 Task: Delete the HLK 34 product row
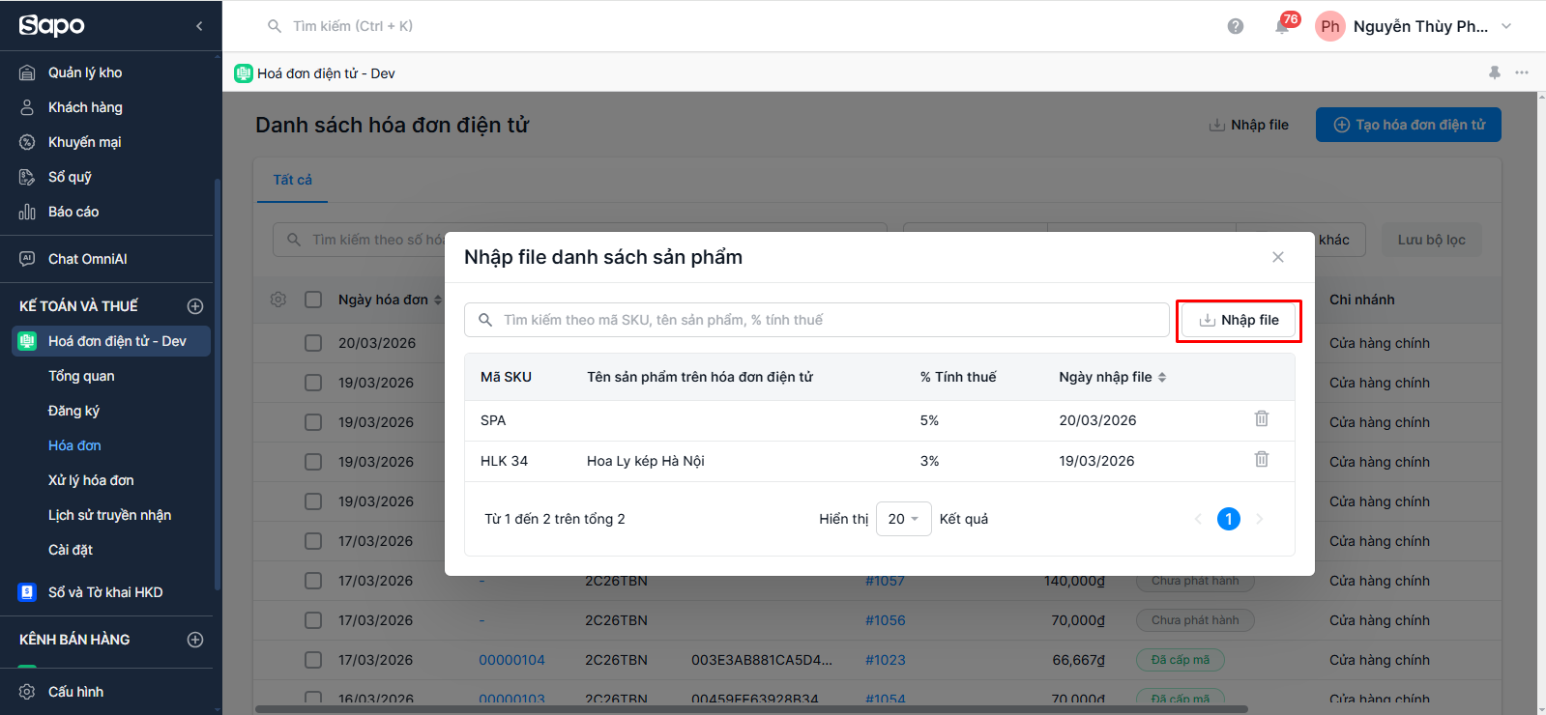(x=1261, y=460)
